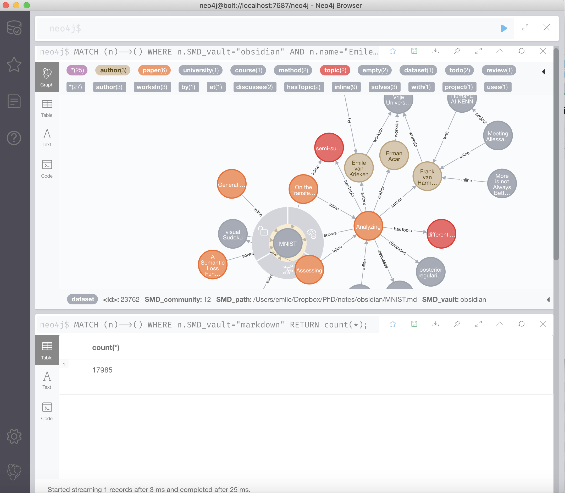Expand the MNIST properties bar arrow
565x493 pixels.
tap(548, 300)
